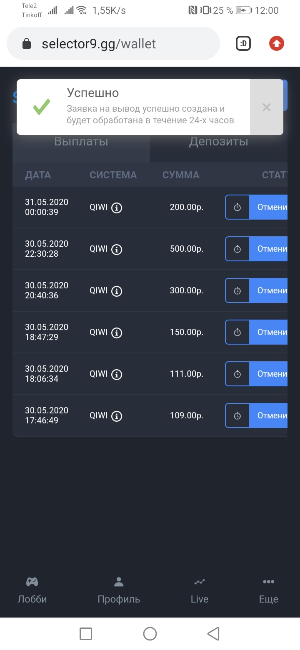Open Лобби from bottom navigation
This screenshot has height=650, width=300.
(32, 591)
